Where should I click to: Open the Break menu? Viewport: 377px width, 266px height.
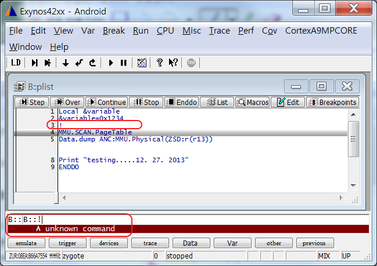point(113,31)
